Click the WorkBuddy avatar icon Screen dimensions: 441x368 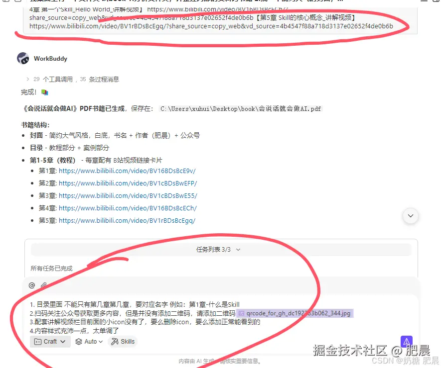click(23, 58)
